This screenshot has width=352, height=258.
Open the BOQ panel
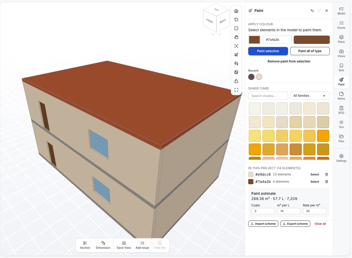pyautogui.click(x=341, y=110)
